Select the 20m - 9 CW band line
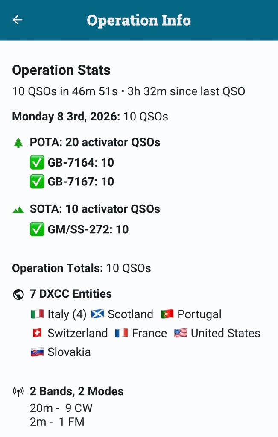278x437 pixels. (x=61, y=408)
